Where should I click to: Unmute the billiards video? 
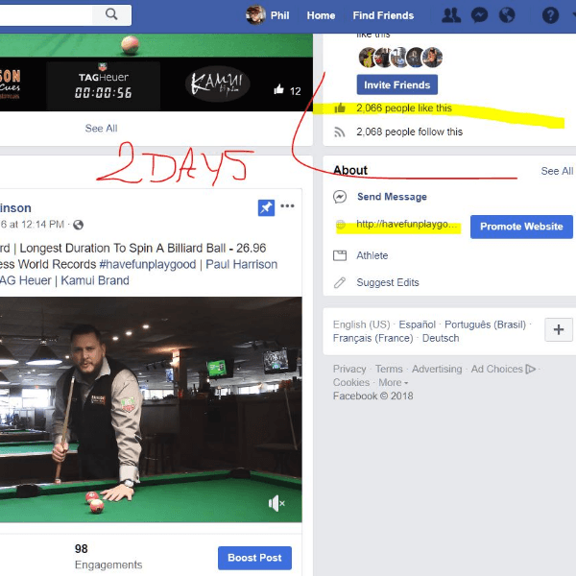click(x=276, y=504)
